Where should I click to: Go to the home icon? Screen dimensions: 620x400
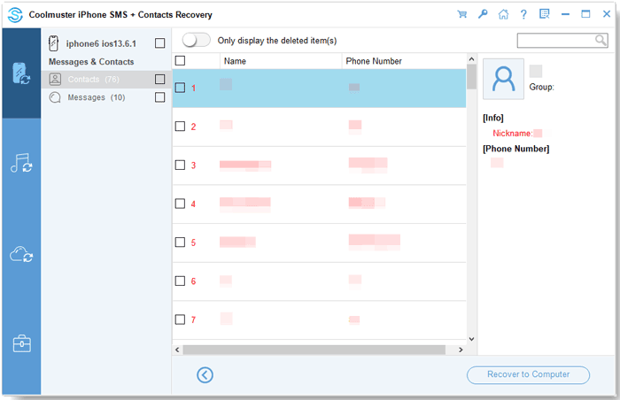point(503,15)
